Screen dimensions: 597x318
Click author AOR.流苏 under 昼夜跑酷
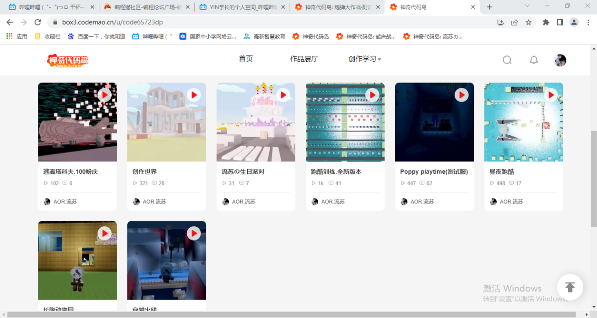pyautogui.click(x=511, y=202)
